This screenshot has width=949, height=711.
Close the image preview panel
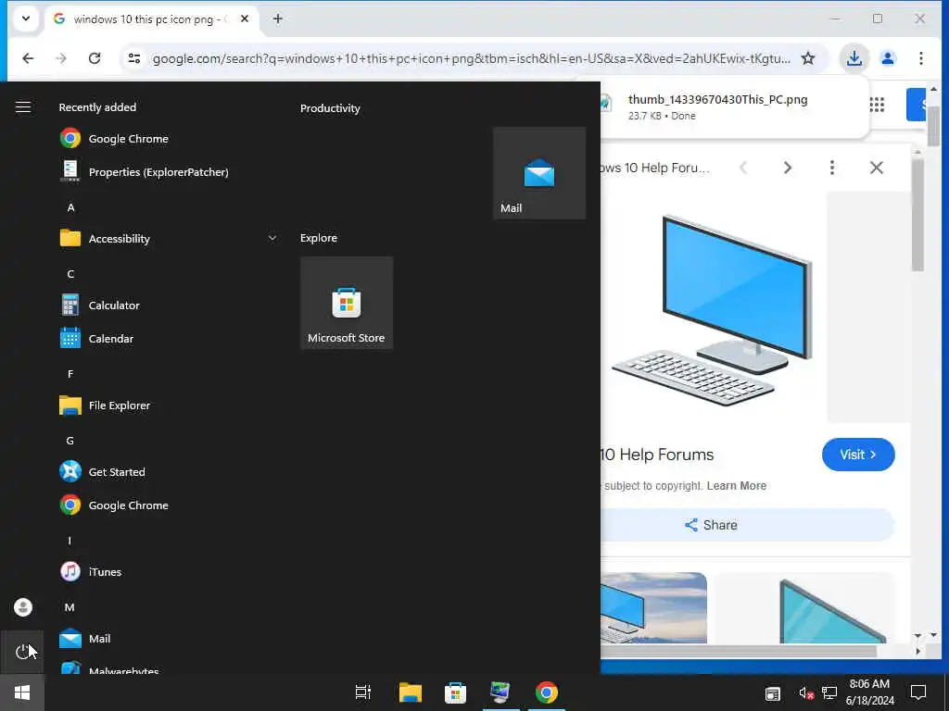click(x=877, y=168)
